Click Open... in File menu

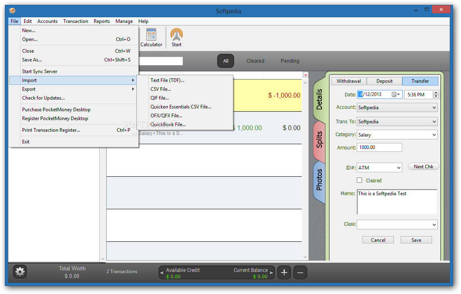73,39
